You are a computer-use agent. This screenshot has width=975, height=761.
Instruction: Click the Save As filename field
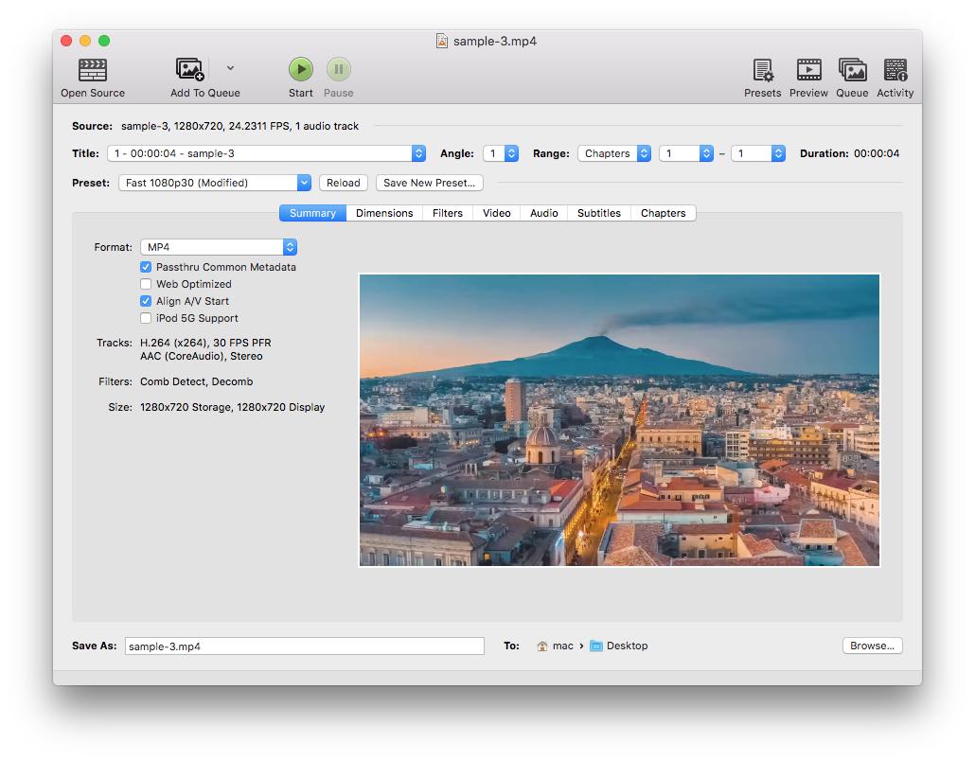pyautogui.click(x=303, y=646)
